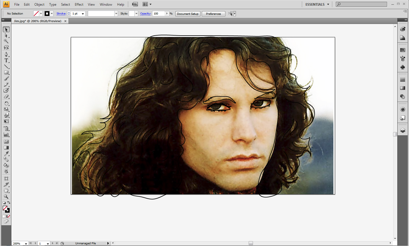This screenshot has width=409, height=246.
Task: Select the Type tool
Action: click(x=6, y=60)
